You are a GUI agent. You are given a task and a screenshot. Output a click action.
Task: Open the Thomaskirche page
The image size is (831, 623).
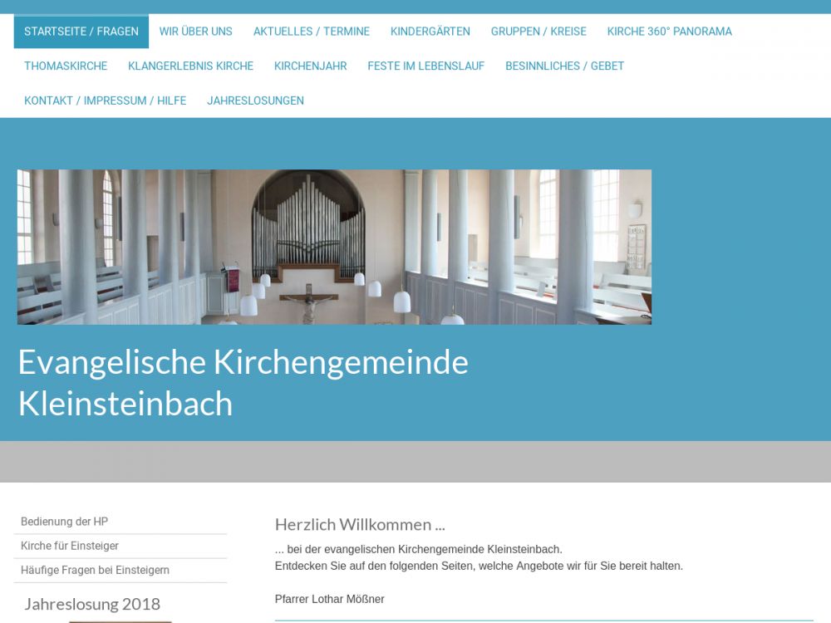66,66
